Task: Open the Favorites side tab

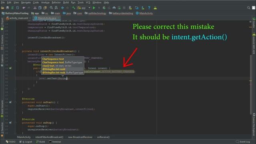Action: pyautogui.click(x=2, y=130)
